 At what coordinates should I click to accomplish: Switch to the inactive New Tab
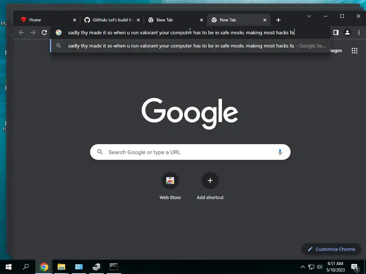tap(175, 20)
